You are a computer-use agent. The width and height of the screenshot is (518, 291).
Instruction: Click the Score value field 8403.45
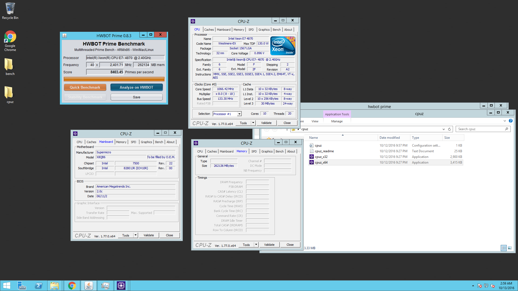point(105,72)
